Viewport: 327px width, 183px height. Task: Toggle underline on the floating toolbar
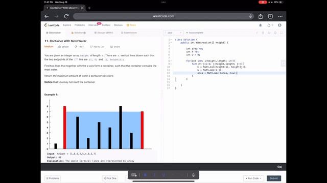click(163, 175)
